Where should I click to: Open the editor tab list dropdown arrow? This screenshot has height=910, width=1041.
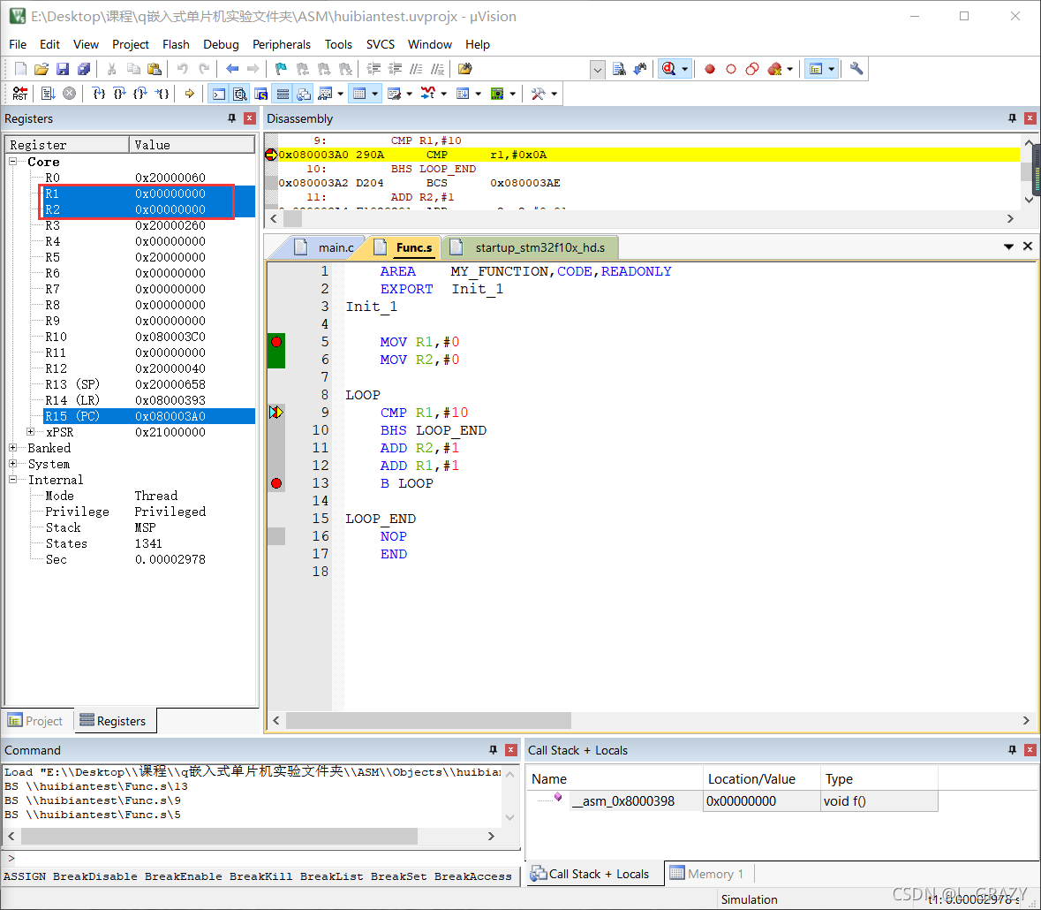click(1008, 246)
